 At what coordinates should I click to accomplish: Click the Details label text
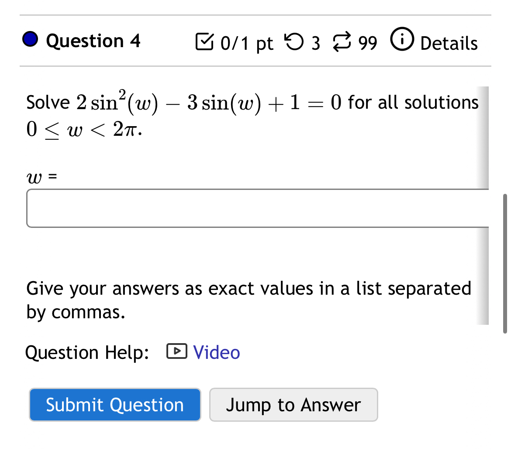click(449, 43)
